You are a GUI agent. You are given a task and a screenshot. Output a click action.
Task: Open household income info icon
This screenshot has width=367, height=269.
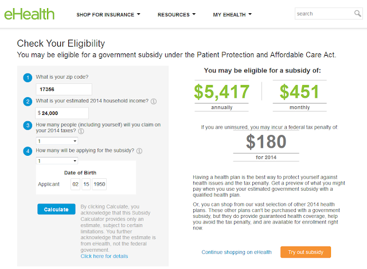(x=154, y=101)
